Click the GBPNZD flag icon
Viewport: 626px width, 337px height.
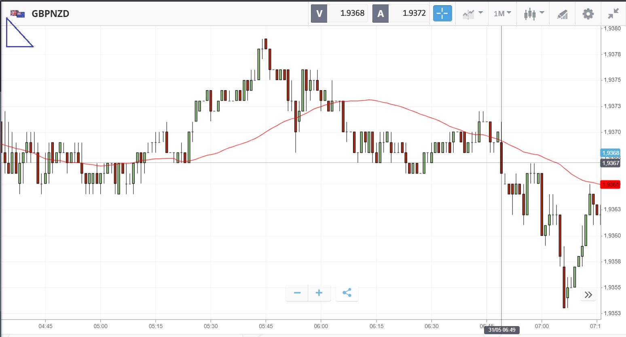(x=17, y=14)
